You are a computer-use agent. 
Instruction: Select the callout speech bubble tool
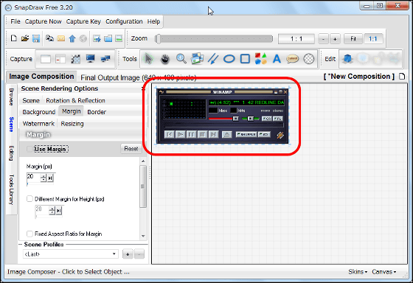[292, 59]
